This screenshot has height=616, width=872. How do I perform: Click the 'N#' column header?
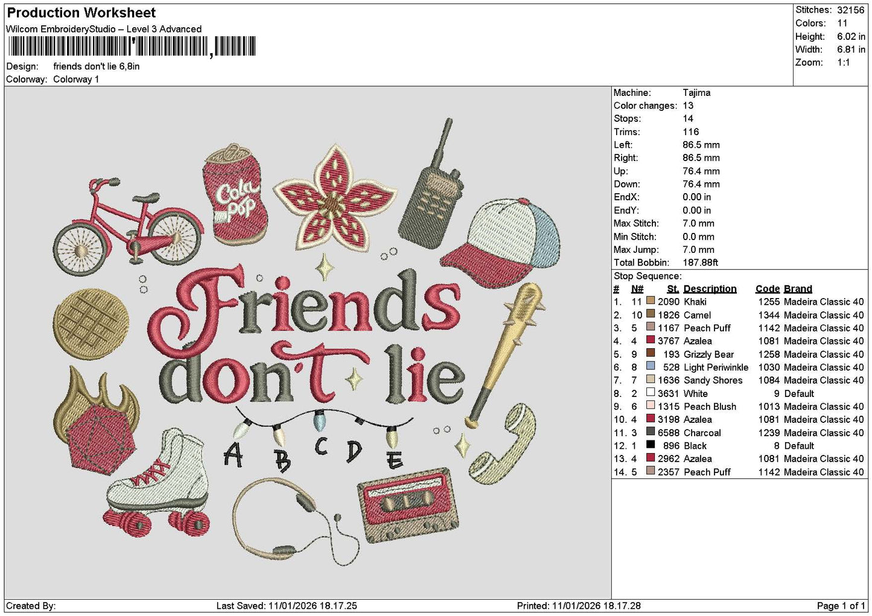pyautogui.click(x=637, y=289)
